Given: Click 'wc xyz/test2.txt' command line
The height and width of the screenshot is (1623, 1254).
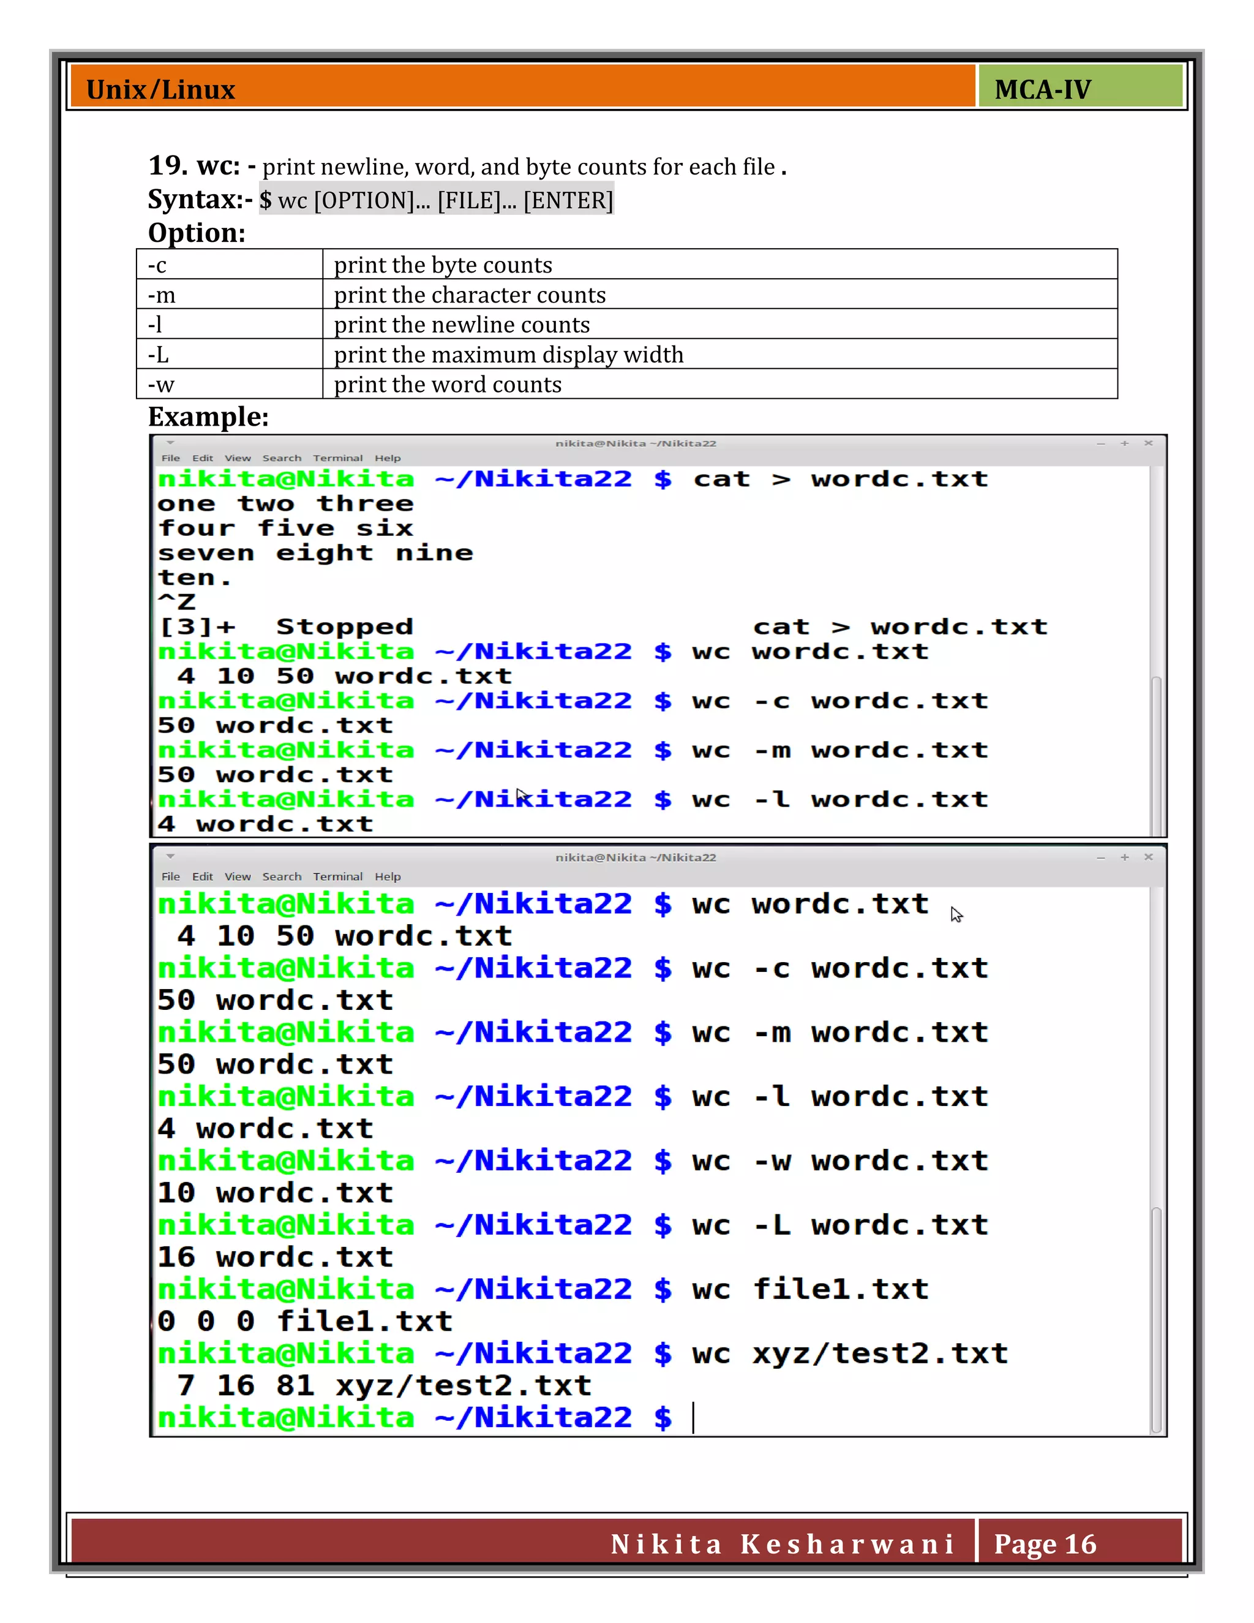Looking at the screenshot, I should [850, 1354].
